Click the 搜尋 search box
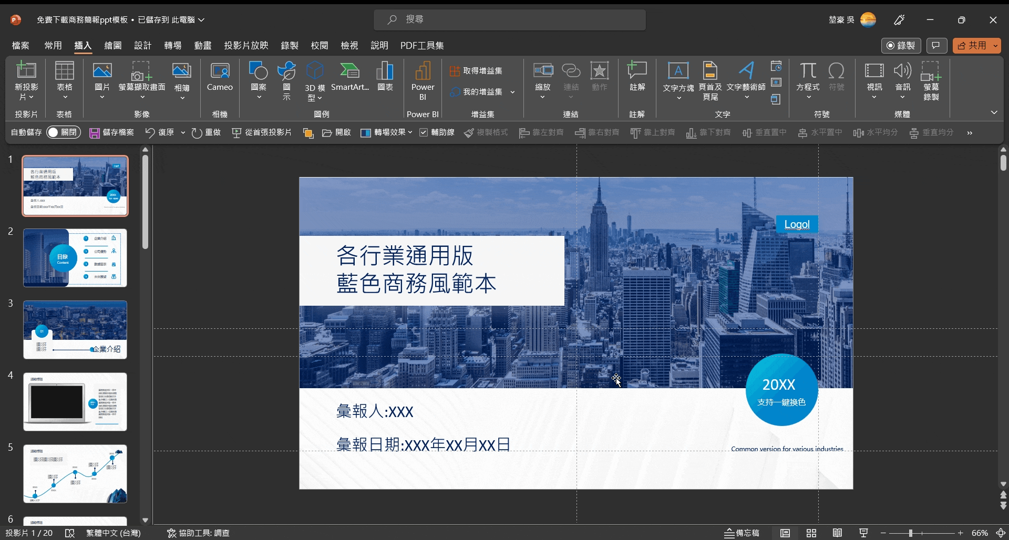This screenshot has height=540, width=1009. click(x=510, y=20)
